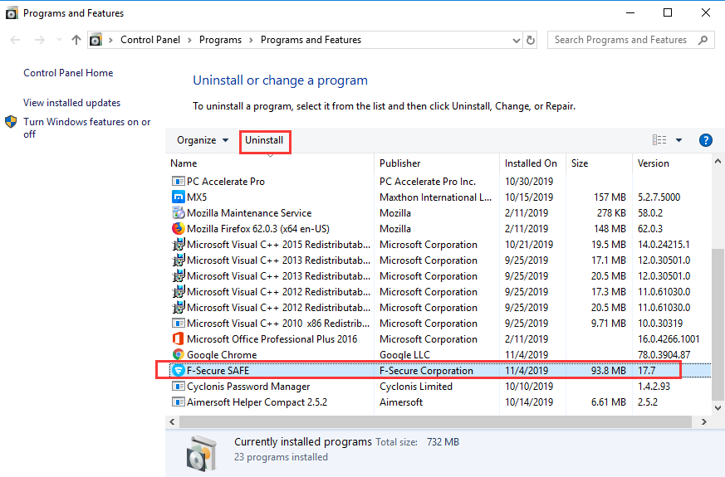Click the PC Accelerate Pro program icon
725x477 pixels.
coord(178,182)
